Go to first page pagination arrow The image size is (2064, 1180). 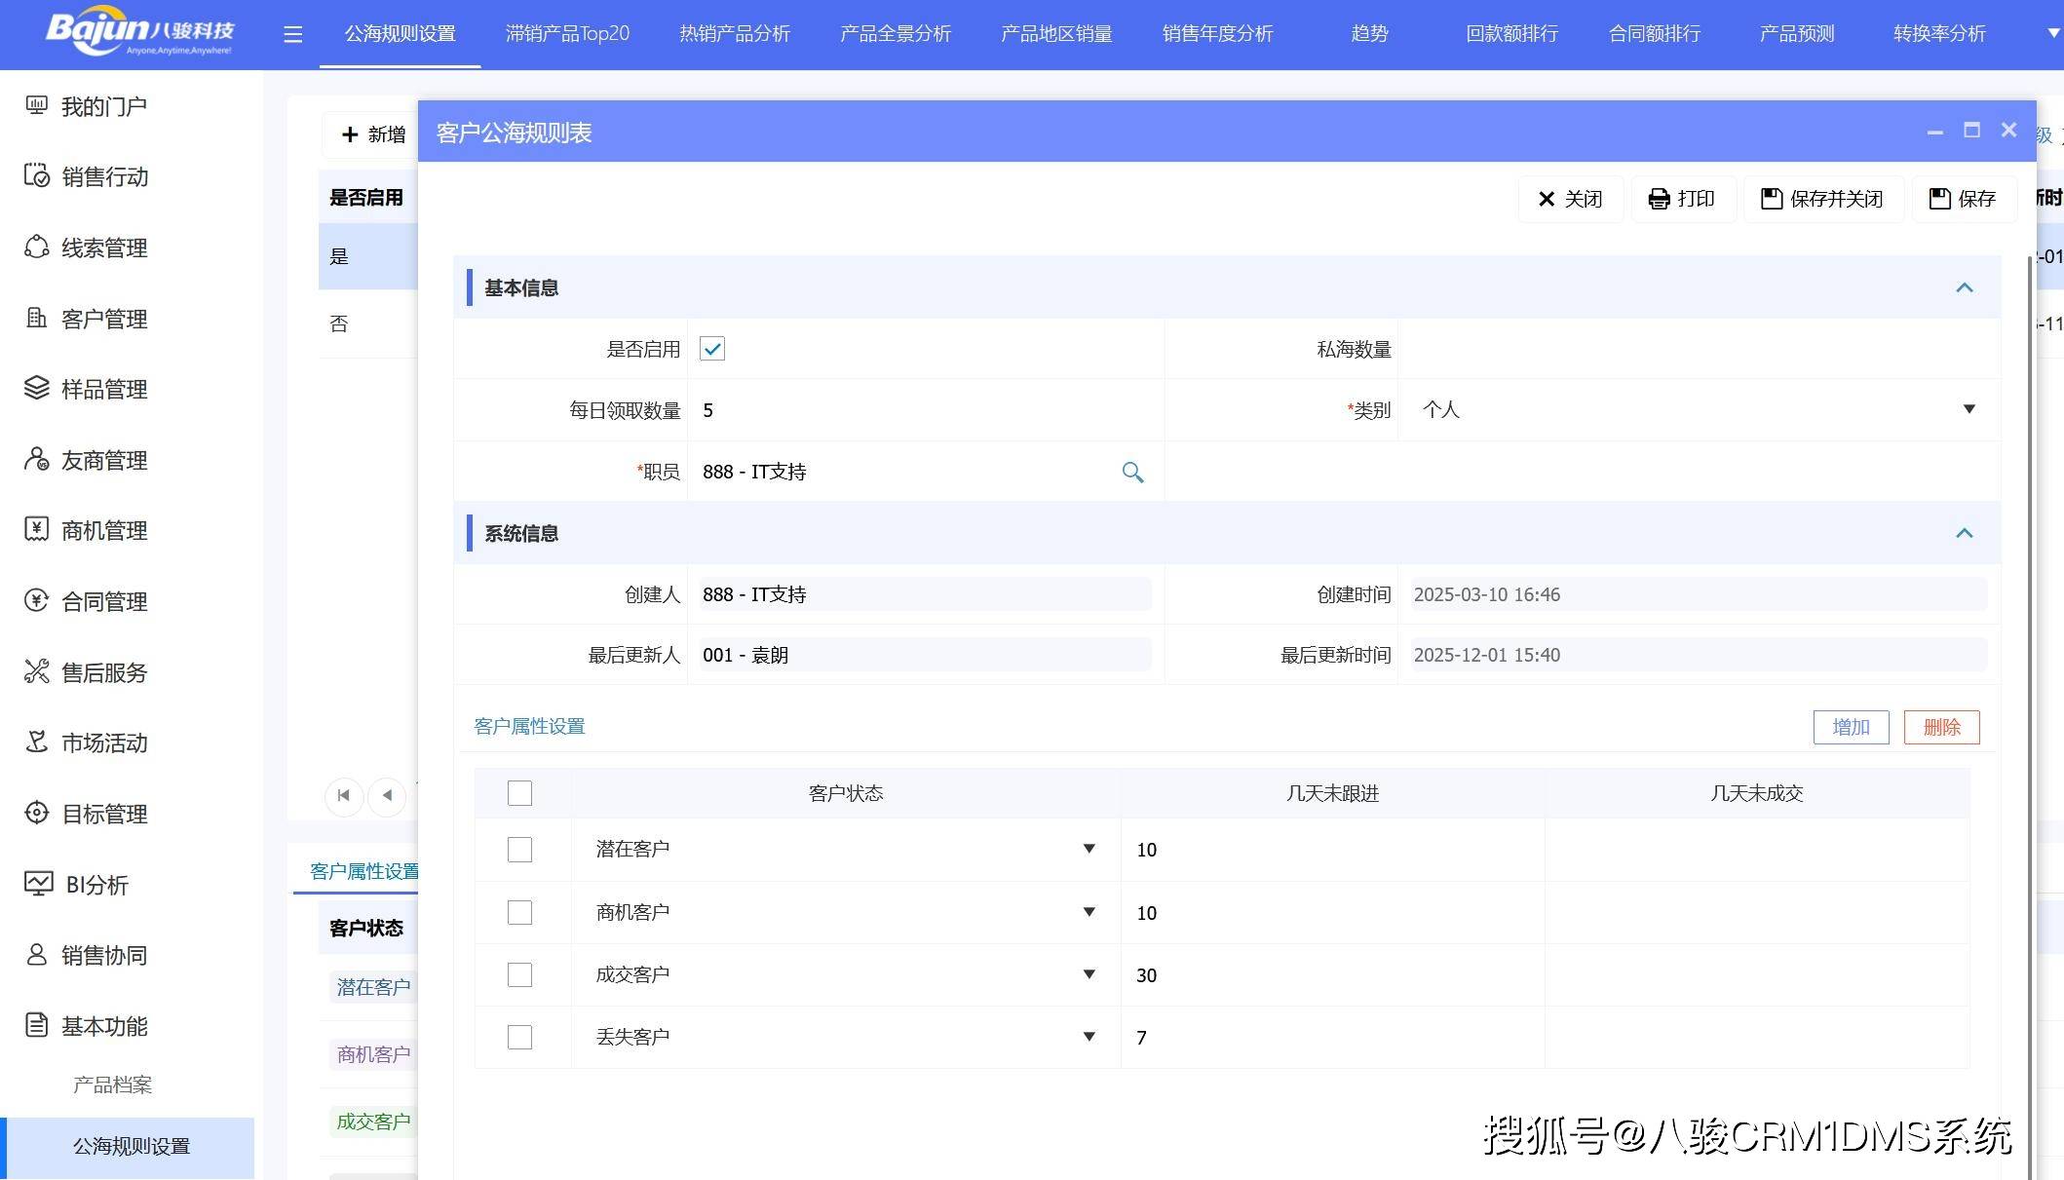click(x=343, y=796)
